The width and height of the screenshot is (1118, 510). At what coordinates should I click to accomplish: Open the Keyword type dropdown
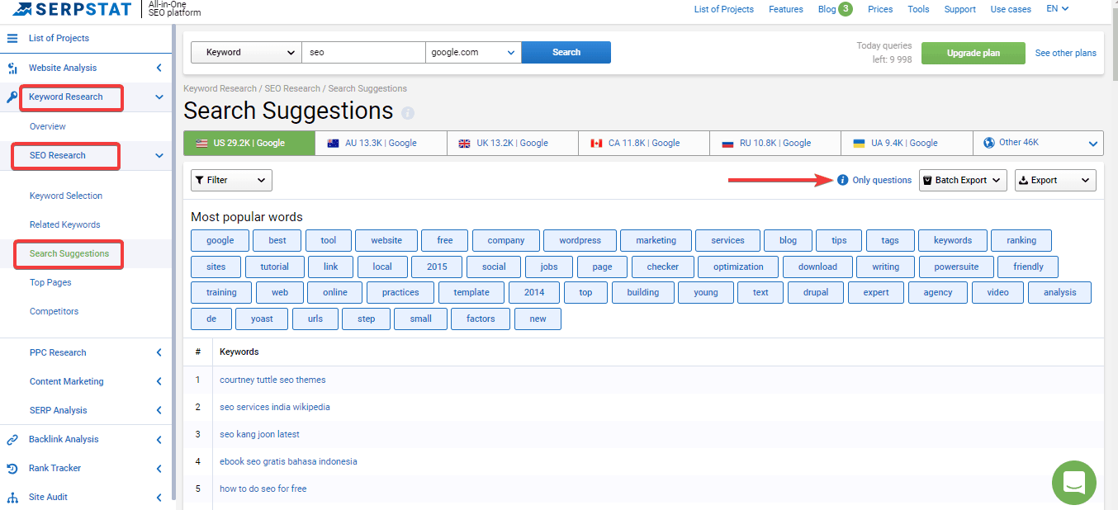click(245, 51)
